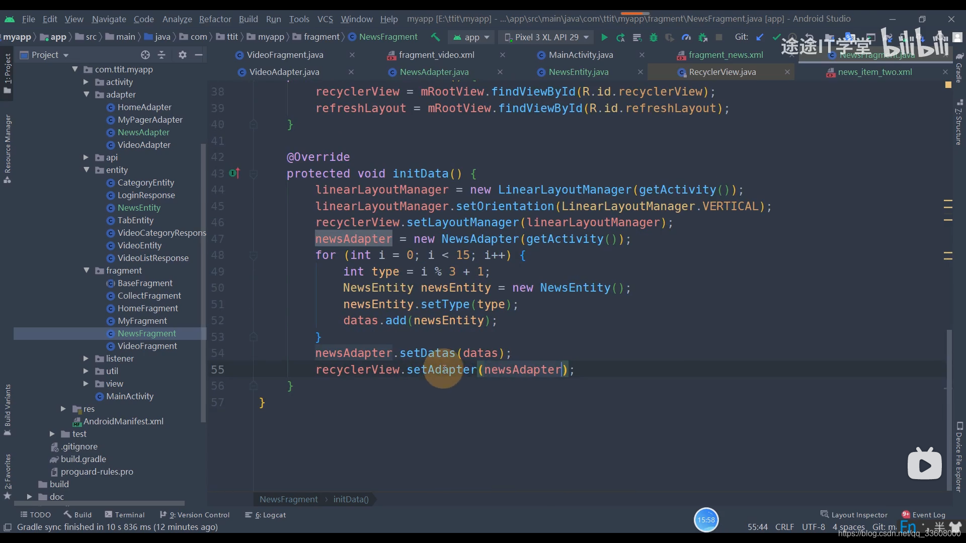The height and width of the screenshot is (543, 966).
Task: Click the code fold marker on line 43
Action: tap(254, 174)
